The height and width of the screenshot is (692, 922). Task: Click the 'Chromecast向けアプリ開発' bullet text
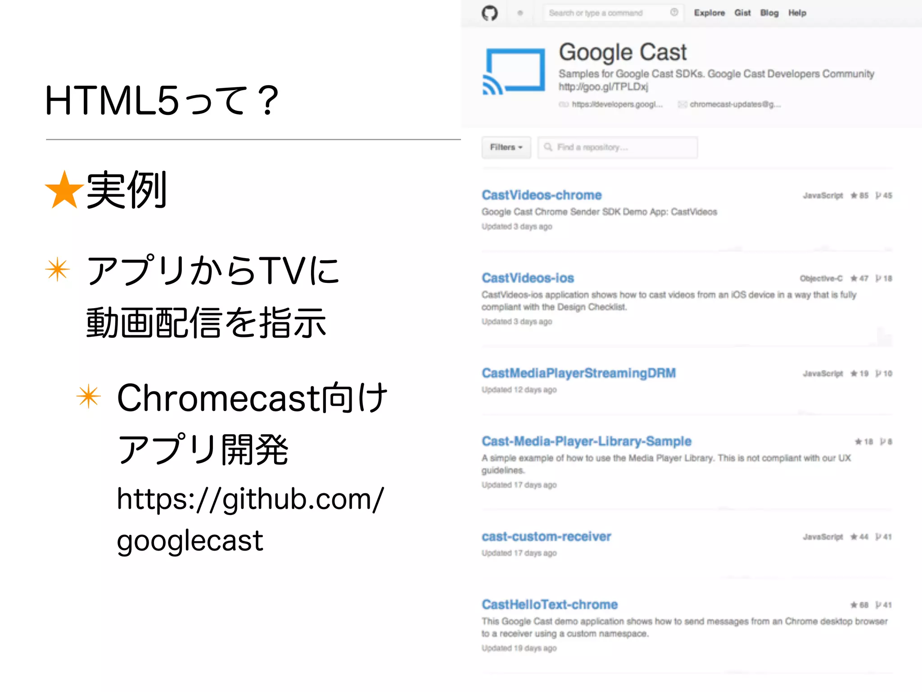(252, 423)
